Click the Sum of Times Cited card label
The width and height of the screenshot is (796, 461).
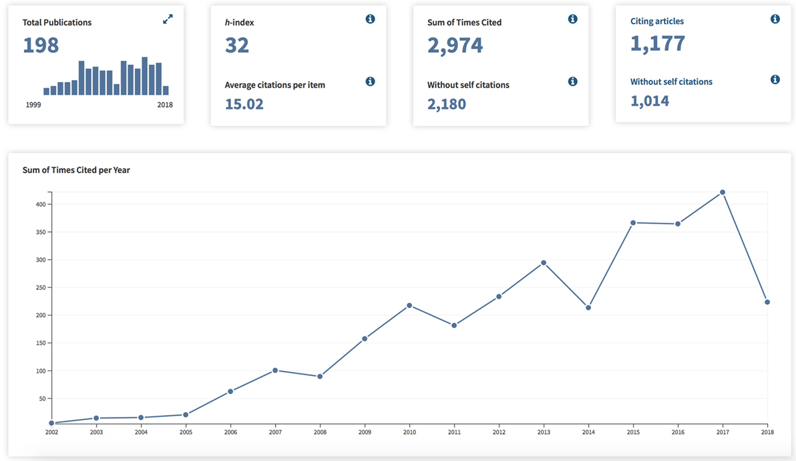tap(464, 22)
